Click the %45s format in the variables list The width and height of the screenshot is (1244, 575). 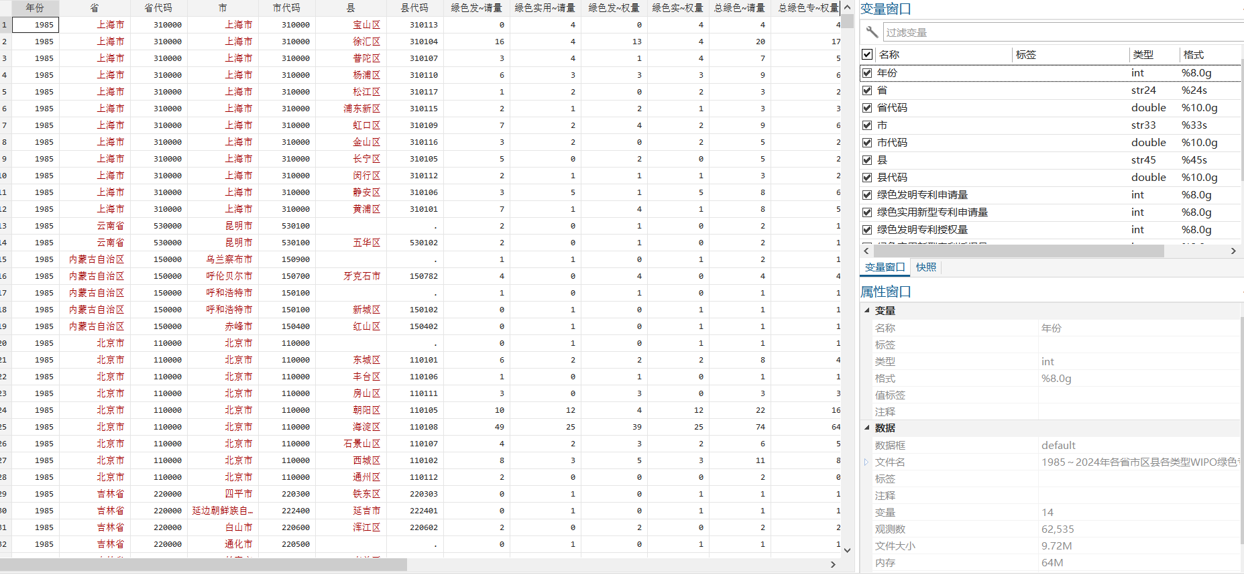pos(1194,160)
